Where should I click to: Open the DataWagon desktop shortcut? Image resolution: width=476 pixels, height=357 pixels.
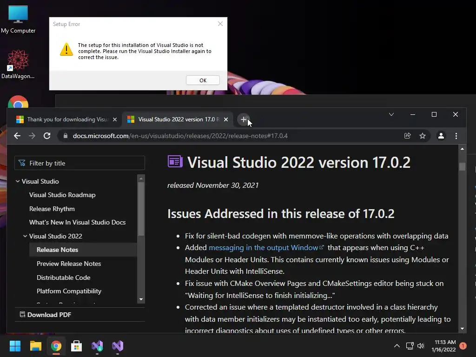[x=18, y=64]
